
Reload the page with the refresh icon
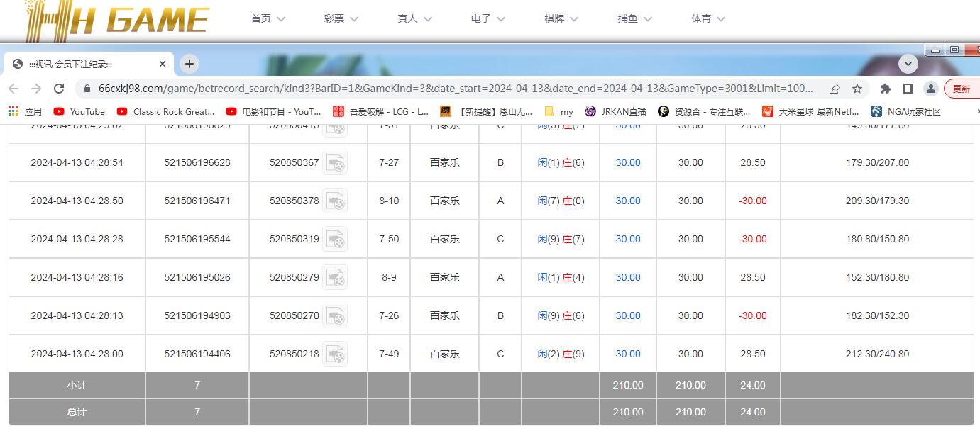[x=60, y=89]
